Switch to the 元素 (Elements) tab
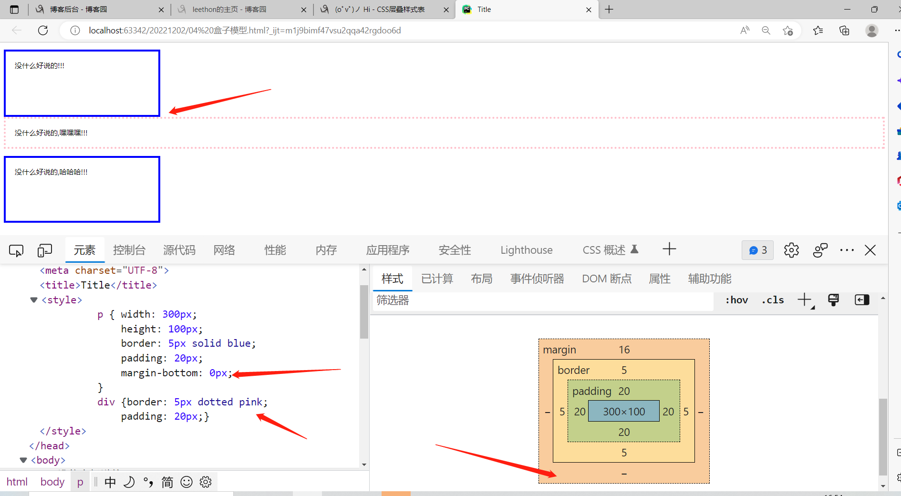Screen dimensions: 901x496 (x=85, y=250)
